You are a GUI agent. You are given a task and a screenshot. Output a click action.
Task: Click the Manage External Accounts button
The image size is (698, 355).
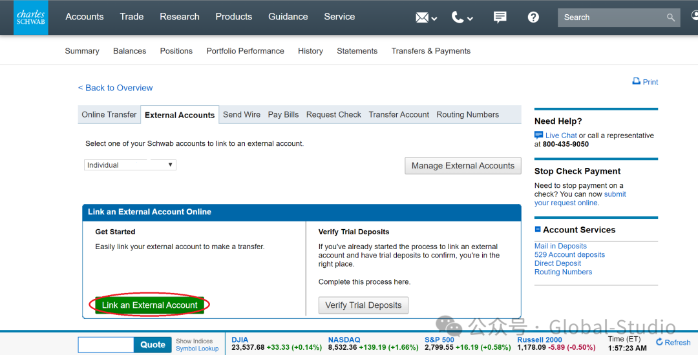[x=463, y=166]
